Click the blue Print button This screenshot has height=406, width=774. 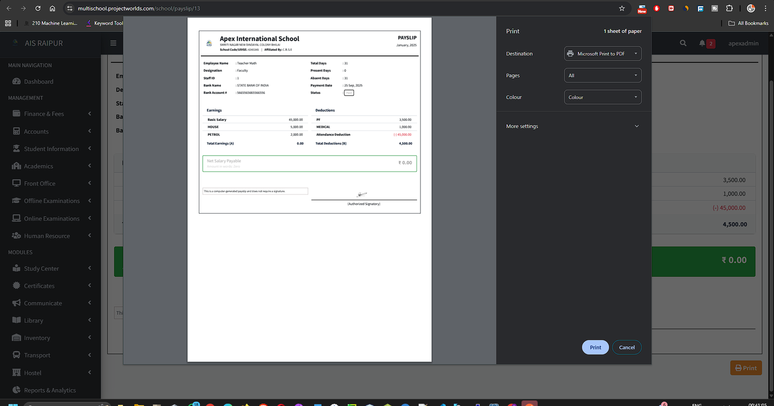595,348
